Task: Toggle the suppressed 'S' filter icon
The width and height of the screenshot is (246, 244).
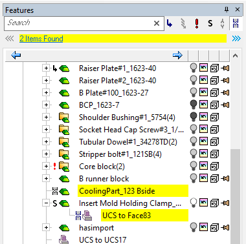Action: [210, 23]
